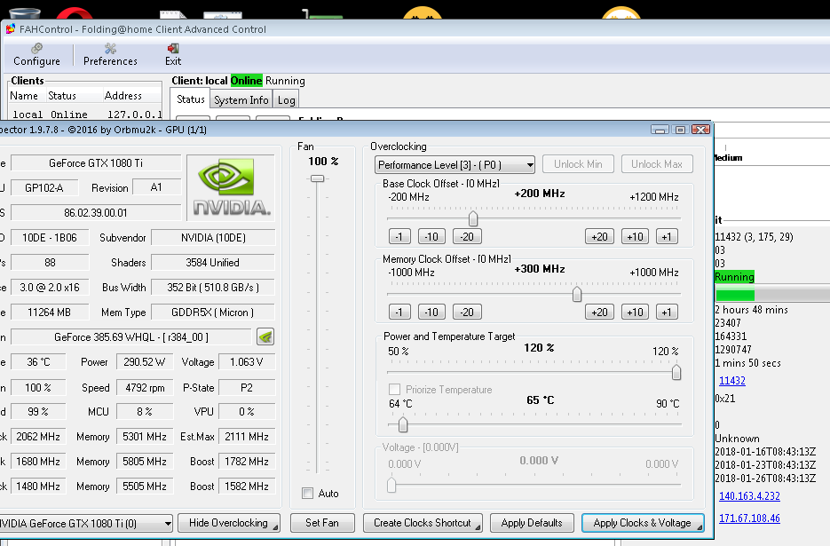Click the green Online client status label
Viewport: 830px width, 546px height.
coord(246,81)
